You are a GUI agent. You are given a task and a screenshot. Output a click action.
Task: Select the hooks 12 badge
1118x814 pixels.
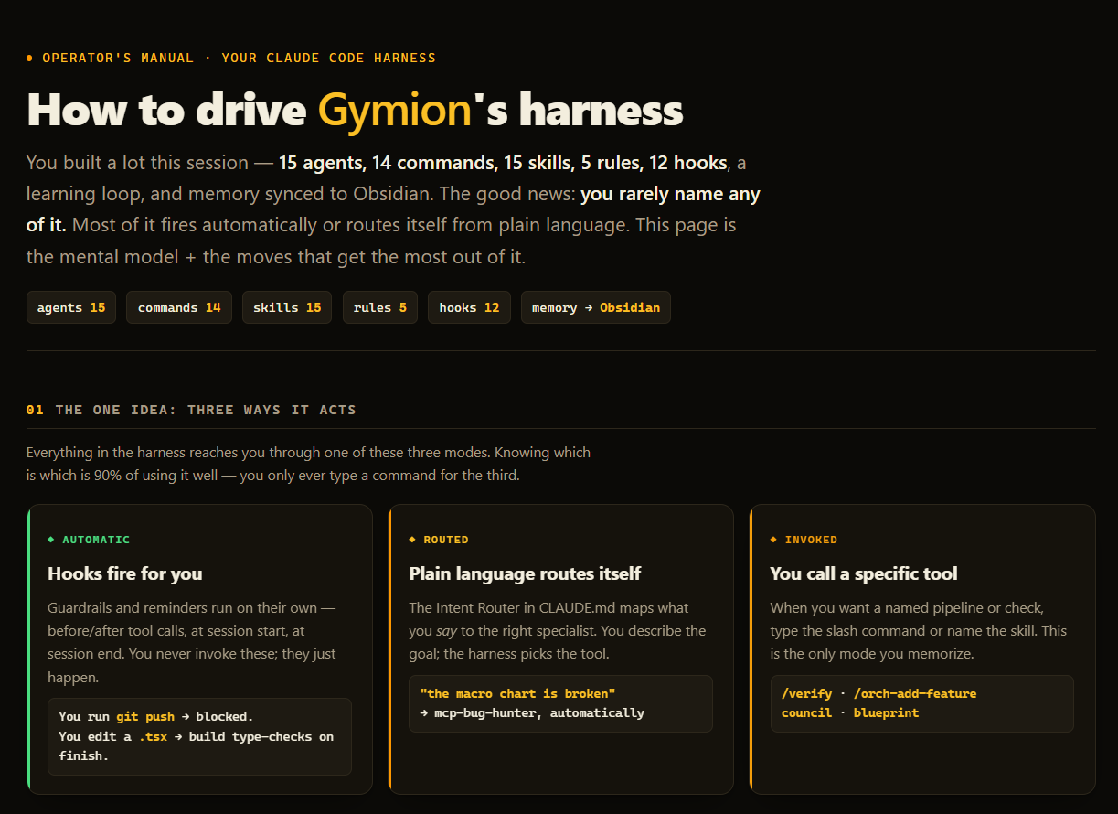[x=469, y=307]
